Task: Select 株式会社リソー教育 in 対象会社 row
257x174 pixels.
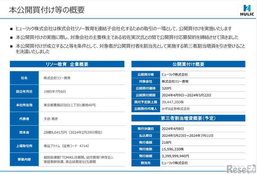Action: (175, 81)
